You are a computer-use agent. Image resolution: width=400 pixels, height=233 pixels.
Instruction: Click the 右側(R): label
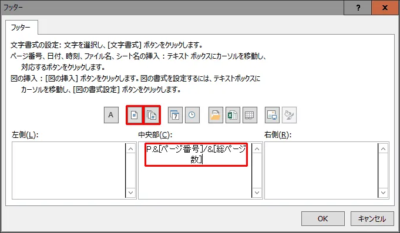tap(278, 134)
